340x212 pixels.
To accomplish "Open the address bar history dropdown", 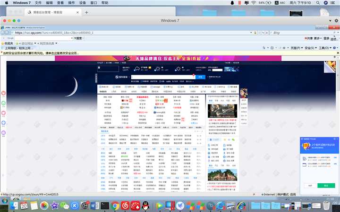I will tap(251, 33).
